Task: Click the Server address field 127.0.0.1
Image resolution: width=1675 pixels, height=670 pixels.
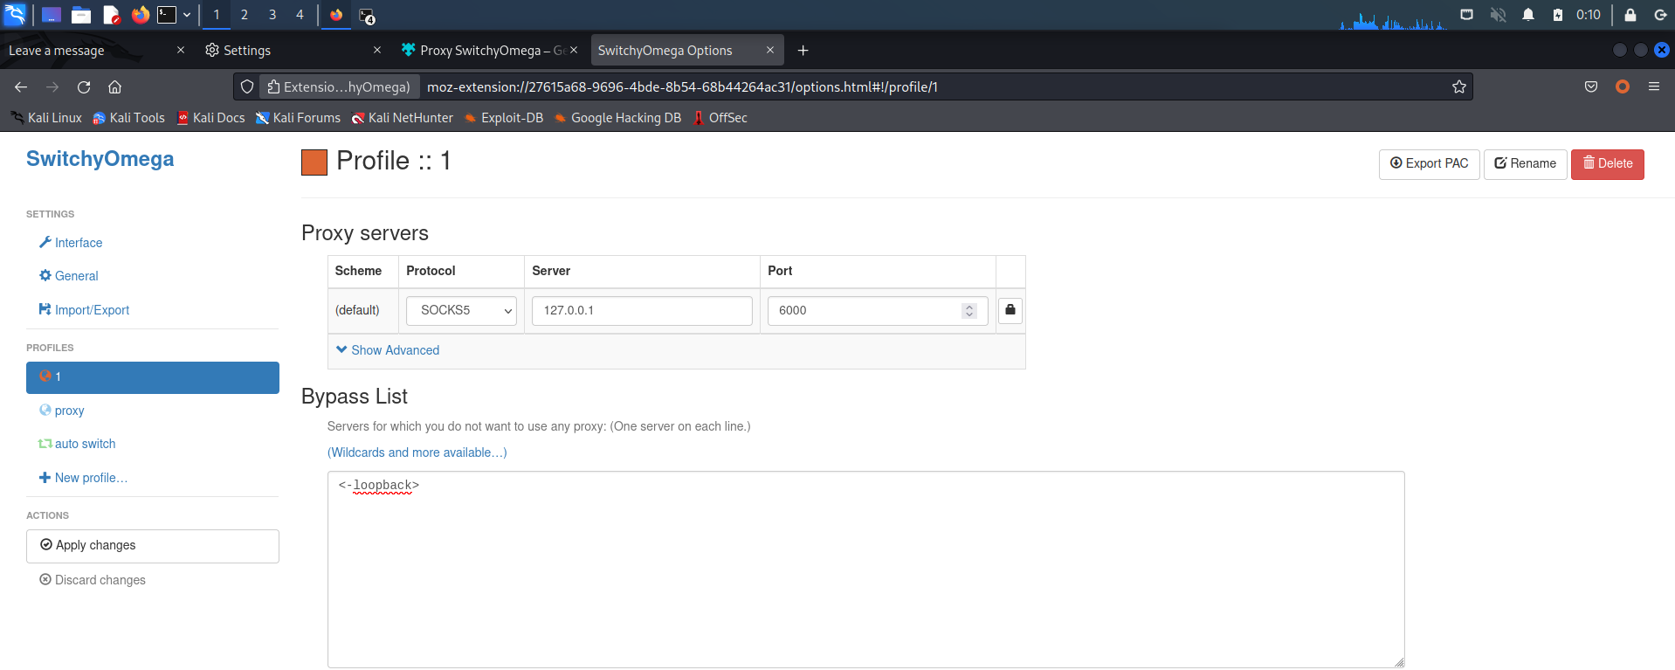Action: tap(642, 311)
